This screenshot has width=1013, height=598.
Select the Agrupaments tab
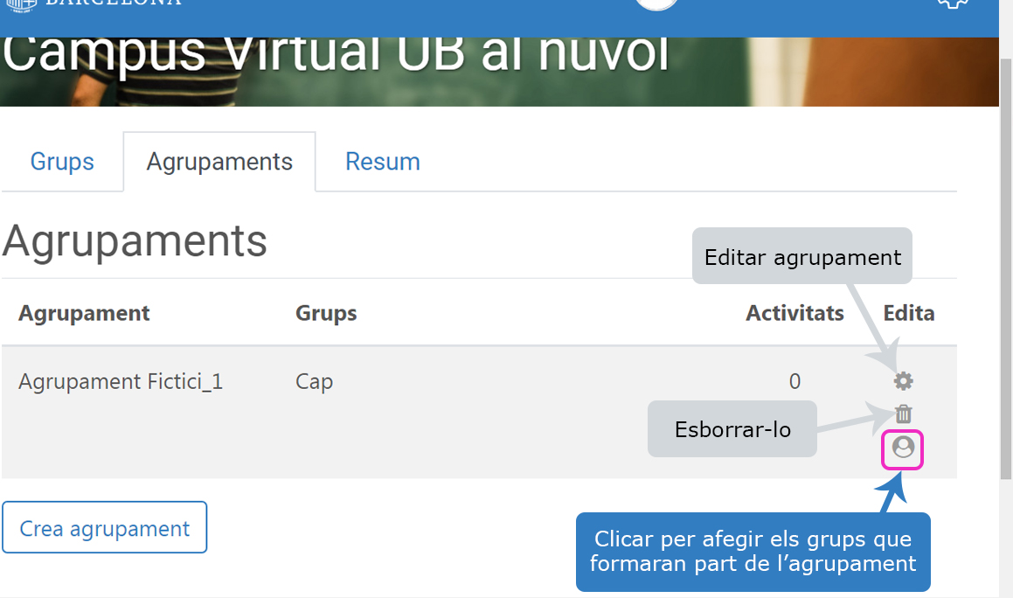(219, 162)
